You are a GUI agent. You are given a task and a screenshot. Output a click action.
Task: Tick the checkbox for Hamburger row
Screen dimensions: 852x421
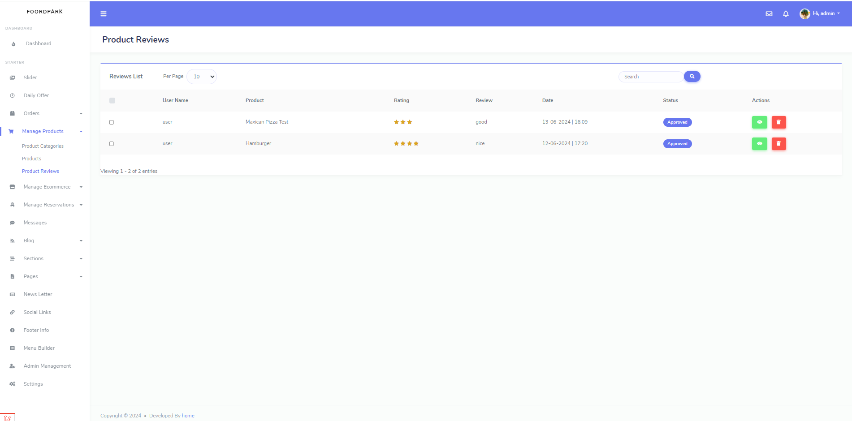tap(112, 144)
